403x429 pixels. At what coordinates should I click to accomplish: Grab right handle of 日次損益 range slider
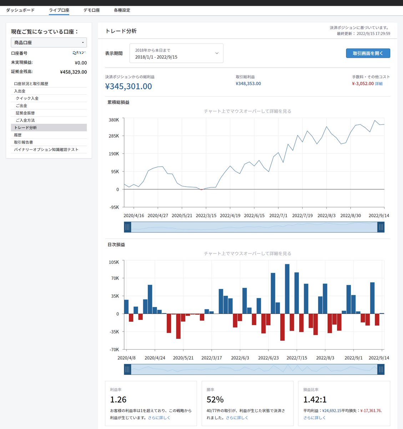(x=381, y=369)
